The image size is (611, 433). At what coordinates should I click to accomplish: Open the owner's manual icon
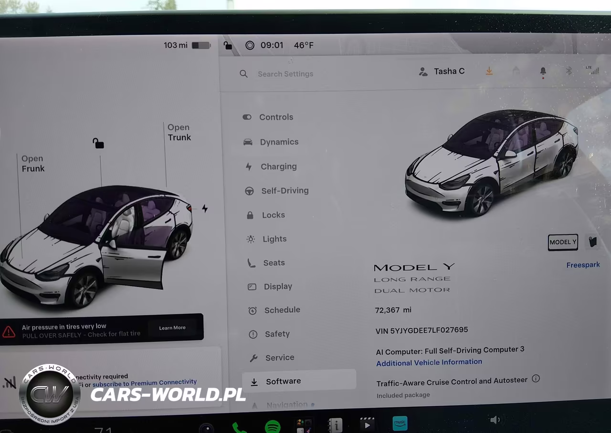pos(336,425)
